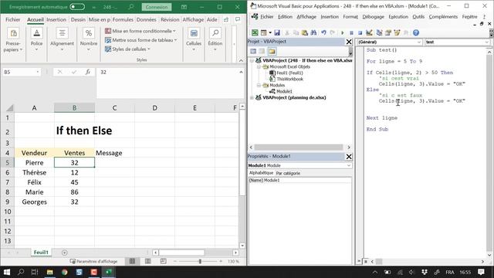Undo the last action in VBA editor
Image resolution: width=494 pixels, height=278 pixels.
pos(323,32)
